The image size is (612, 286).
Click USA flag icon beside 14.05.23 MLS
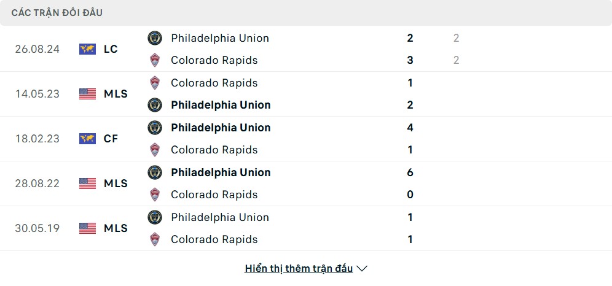click(88, 94)
